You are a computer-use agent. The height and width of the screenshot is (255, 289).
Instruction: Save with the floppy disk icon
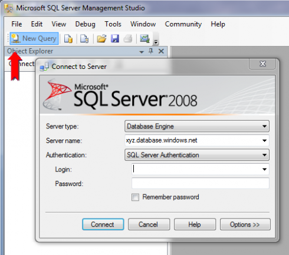115,38
